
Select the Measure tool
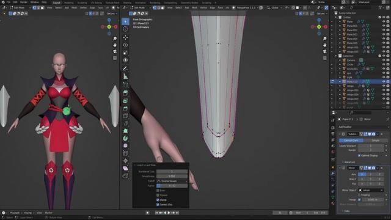(x=125, y=76)
